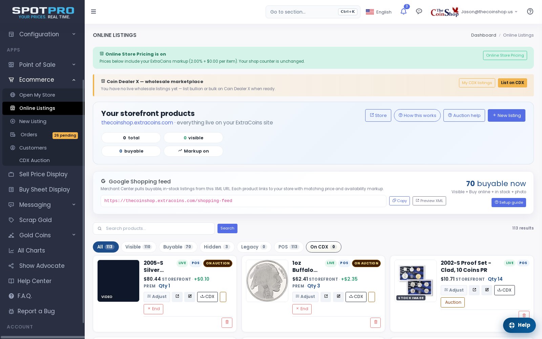
Task: Edit the 2002-S Proof Set with pencil icon
Action: 487,290
